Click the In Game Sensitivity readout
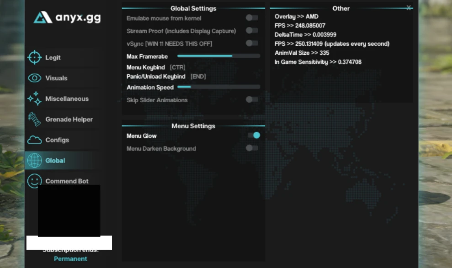Screen dimensions: 452x268 pos(318,62)
